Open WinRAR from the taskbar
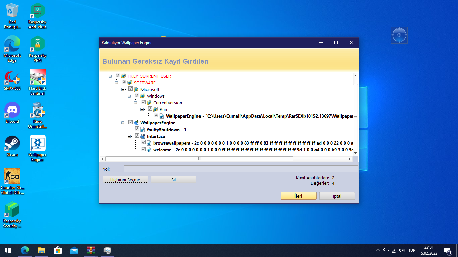Image resolution: width=458 pixels, height=257 pixels. pos(91,250)
